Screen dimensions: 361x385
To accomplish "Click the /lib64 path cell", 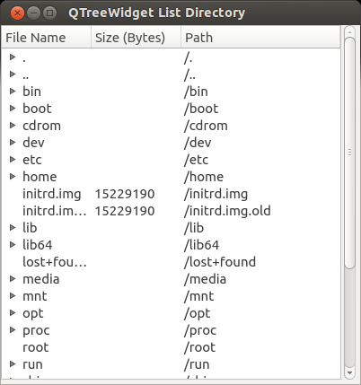I will (x=201, y=245).
